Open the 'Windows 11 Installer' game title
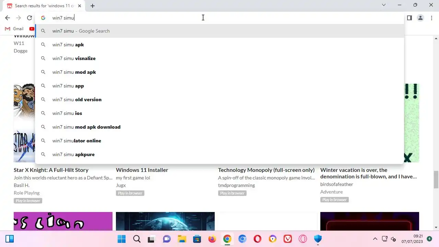This screenshot has width=439, height=247. [142, 170]
